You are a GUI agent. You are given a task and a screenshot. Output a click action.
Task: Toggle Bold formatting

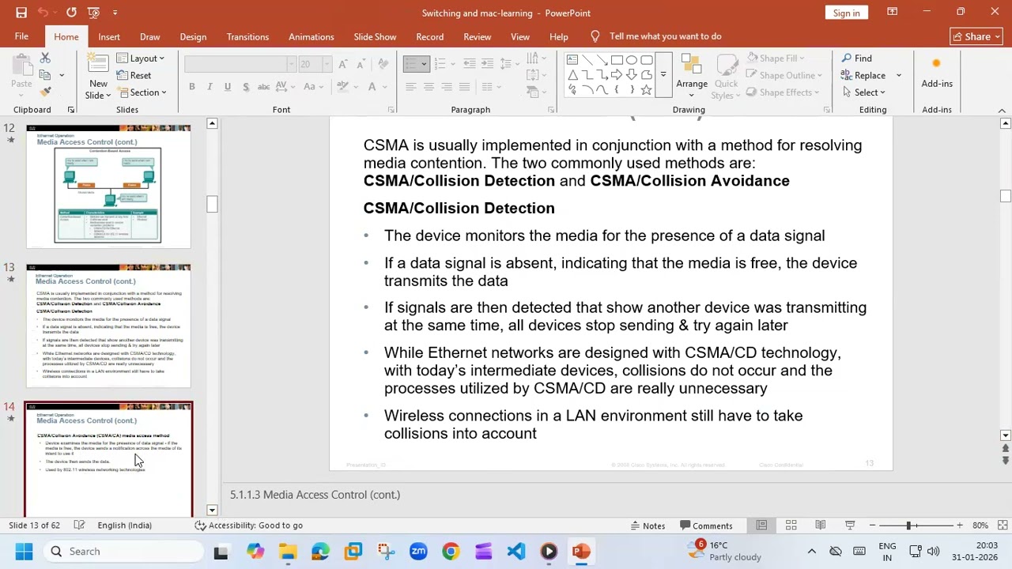point(191,87)
